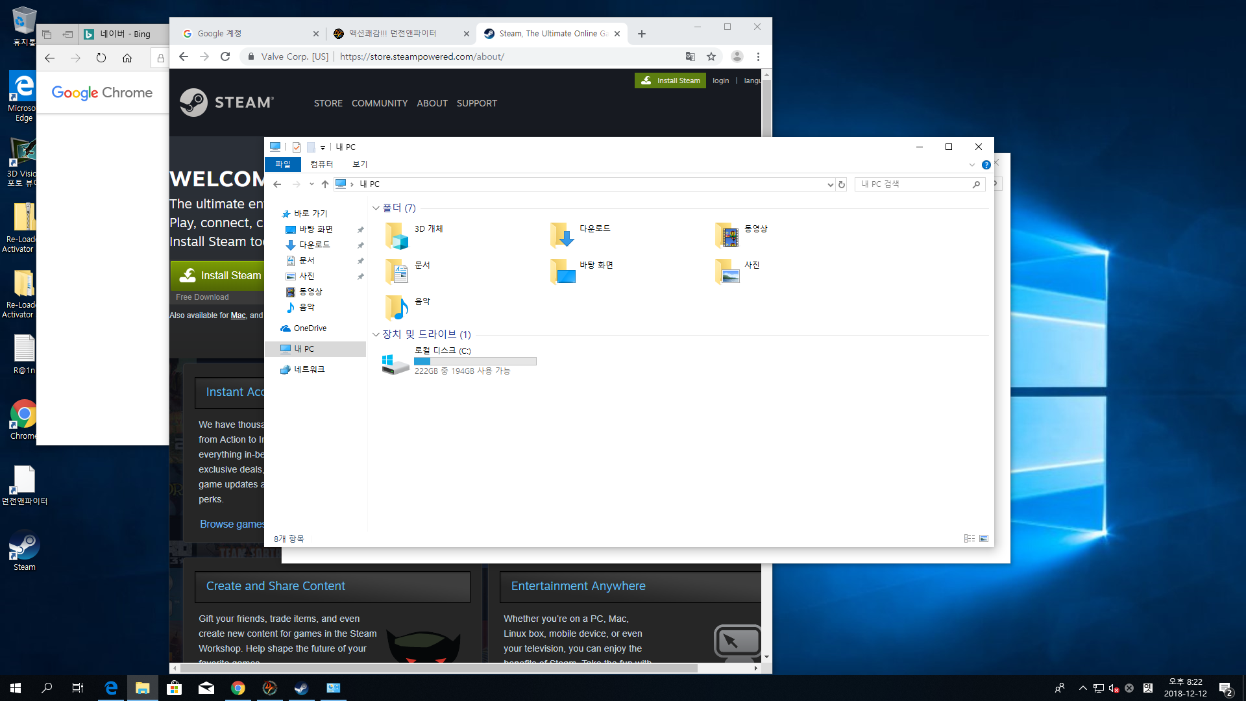Click the green Install Steam header button
The image size is (1246, 701).
670,80
